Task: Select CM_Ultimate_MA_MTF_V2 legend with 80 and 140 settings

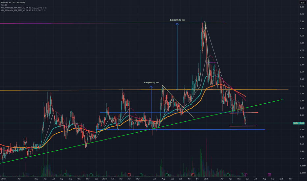Action: [24, 8]
